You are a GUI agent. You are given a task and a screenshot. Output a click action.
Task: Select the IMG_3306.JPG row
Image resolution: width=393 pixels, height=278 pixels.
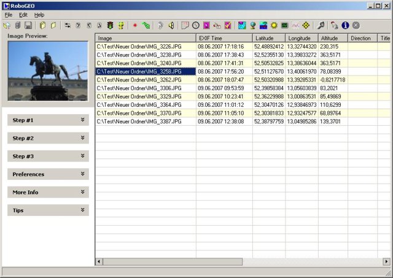tap(146, 88)
